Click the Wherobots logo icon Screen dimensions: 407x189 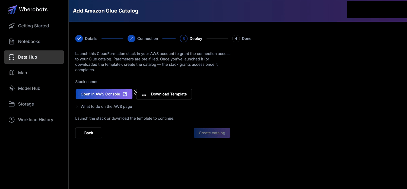tap(12, 9)
